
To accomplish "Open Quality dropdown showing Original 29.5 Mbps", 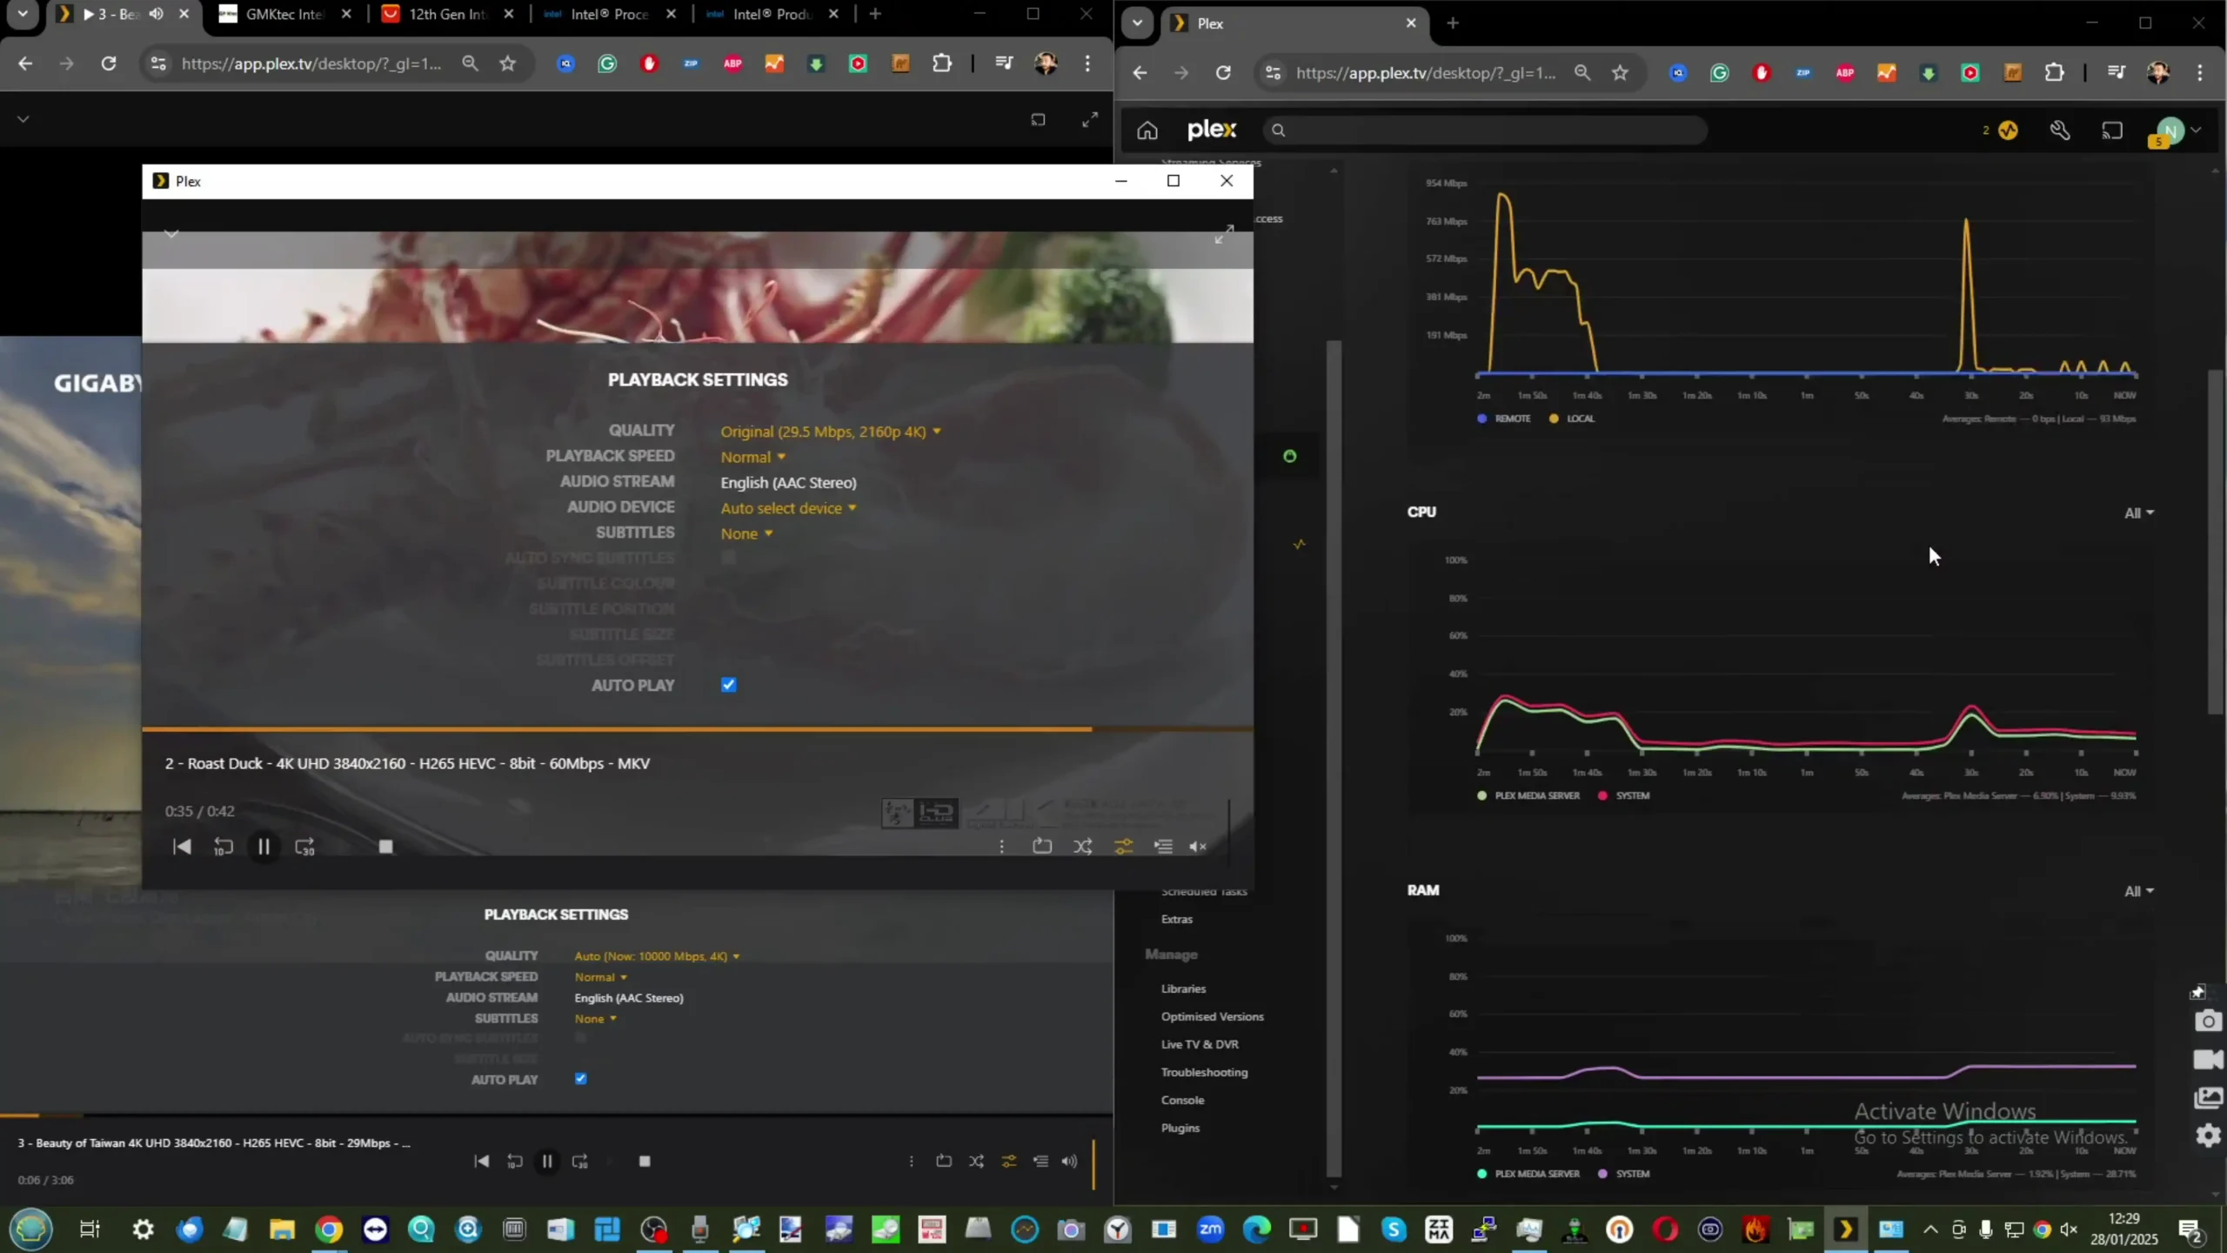I will (831, 431).
